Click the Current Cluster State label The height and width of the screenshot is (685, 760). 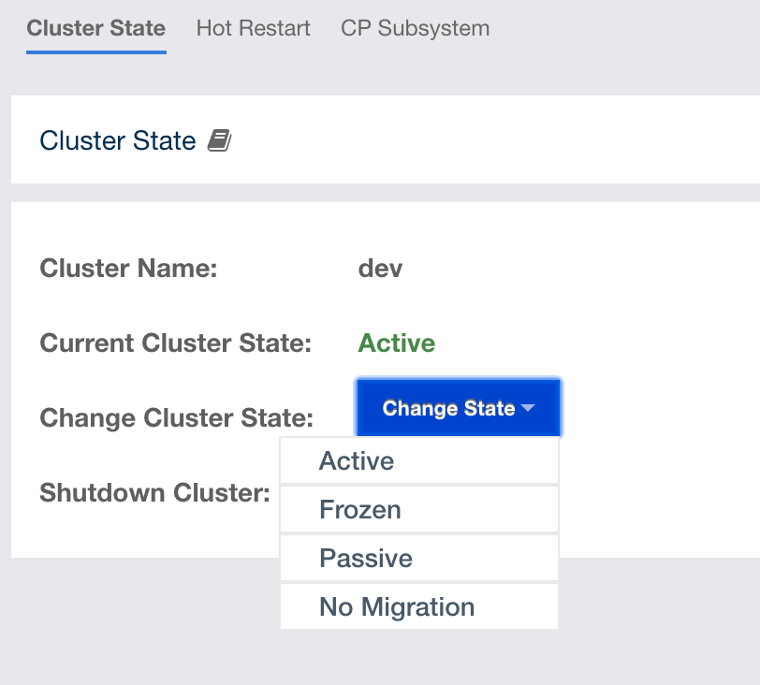(x=175, y=343)
